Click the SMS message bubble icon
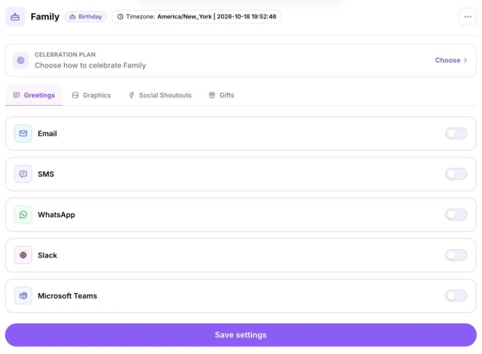The image size is (482, 354). (23, 174)
